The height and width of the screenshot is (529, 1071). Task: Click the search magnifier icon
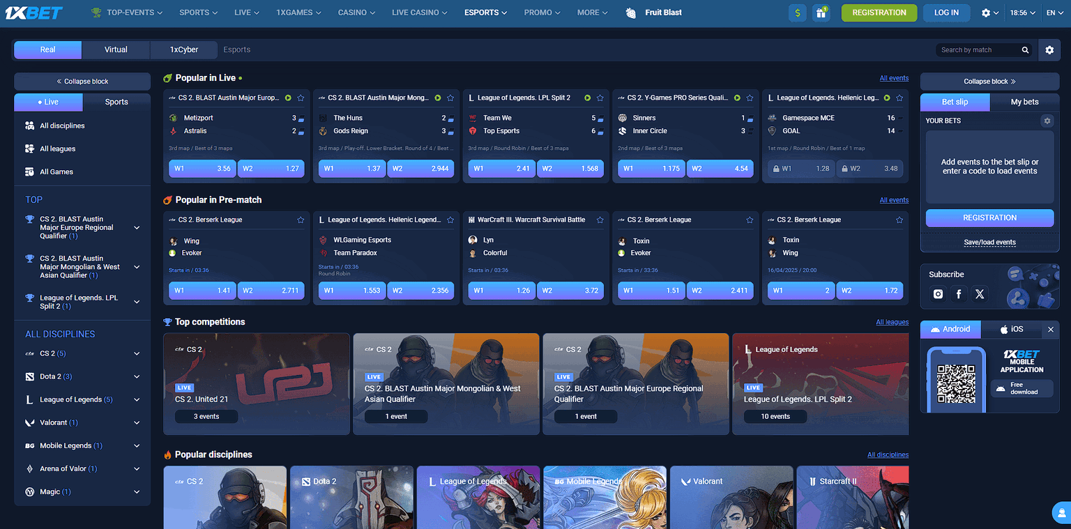(1025, 50)
